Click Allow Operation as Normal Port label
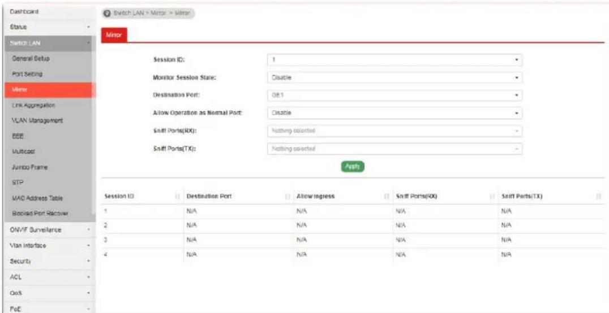609x313 pixels. [x=198, y=113]
